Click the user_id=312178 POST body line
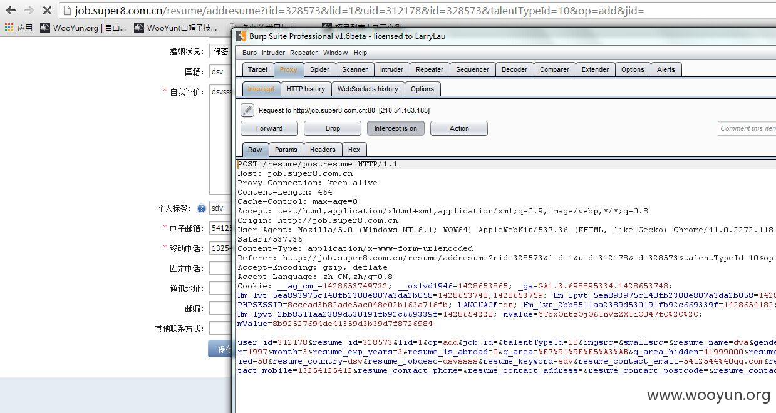The width and height of the screenshot is (776, 413). 506,342
